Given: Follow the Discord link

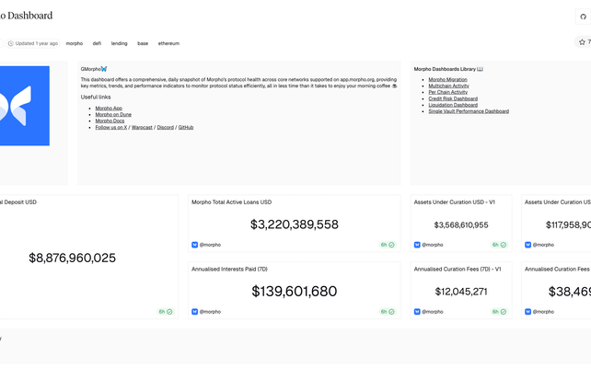Looking at the screenshot, I should [165, 127].
